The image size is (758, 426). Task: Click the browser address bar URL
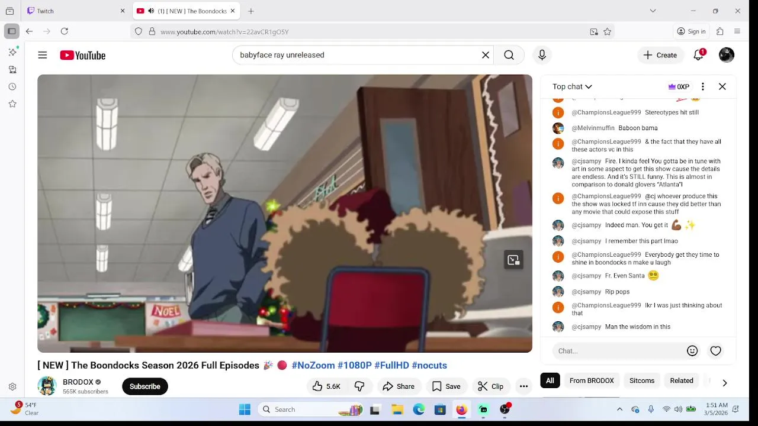pos(224,32)
